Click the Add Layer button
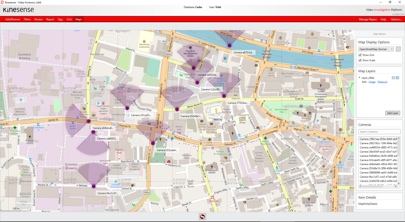The width and height of the screenshot is (405, 222). [x=393, y=113]
